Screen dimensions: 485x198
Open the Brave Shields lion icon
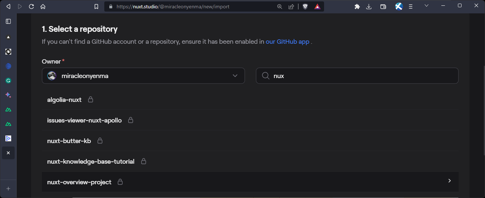[x=305, y=7]
